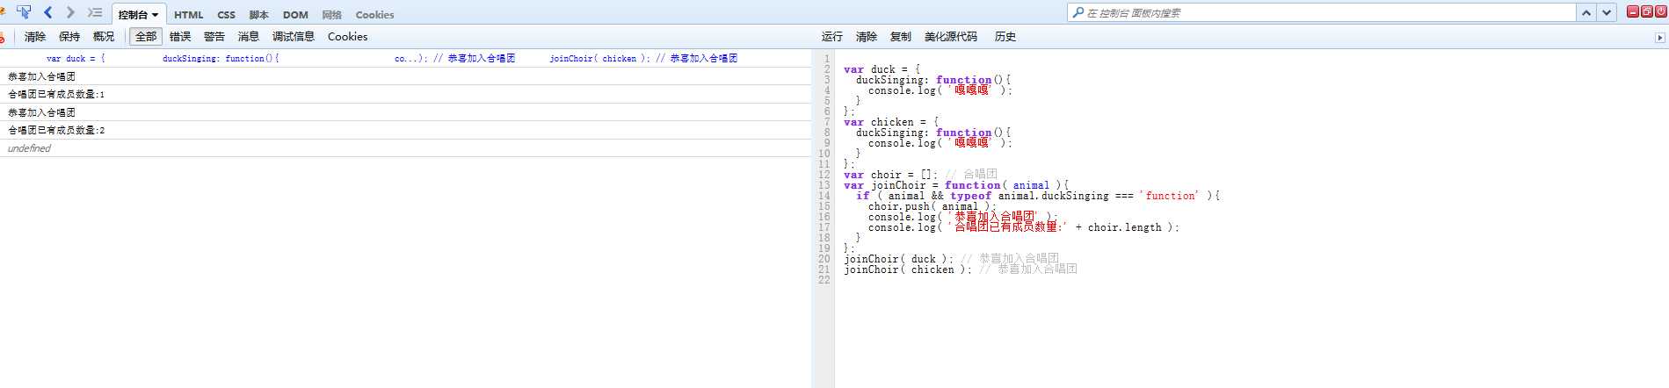The height and width of the screenshot is (388, 1669).
Task: Go forward with the right arrow icon
Action: tap(70, 12)
